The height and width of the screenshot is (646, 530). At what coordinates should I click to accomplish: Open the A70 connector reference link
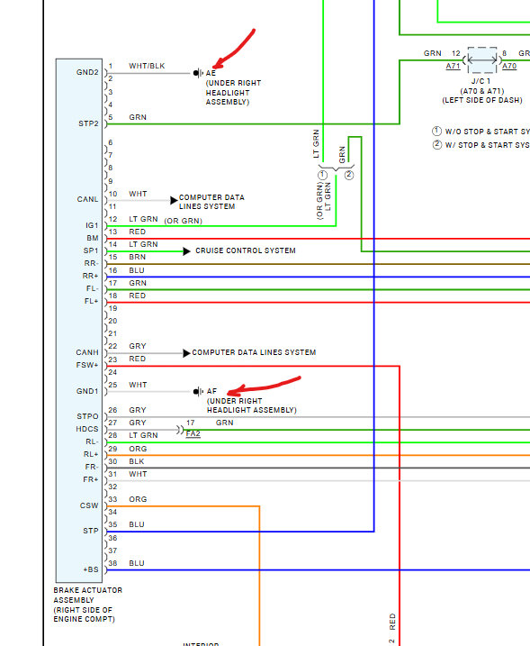[x=509, y=66]
